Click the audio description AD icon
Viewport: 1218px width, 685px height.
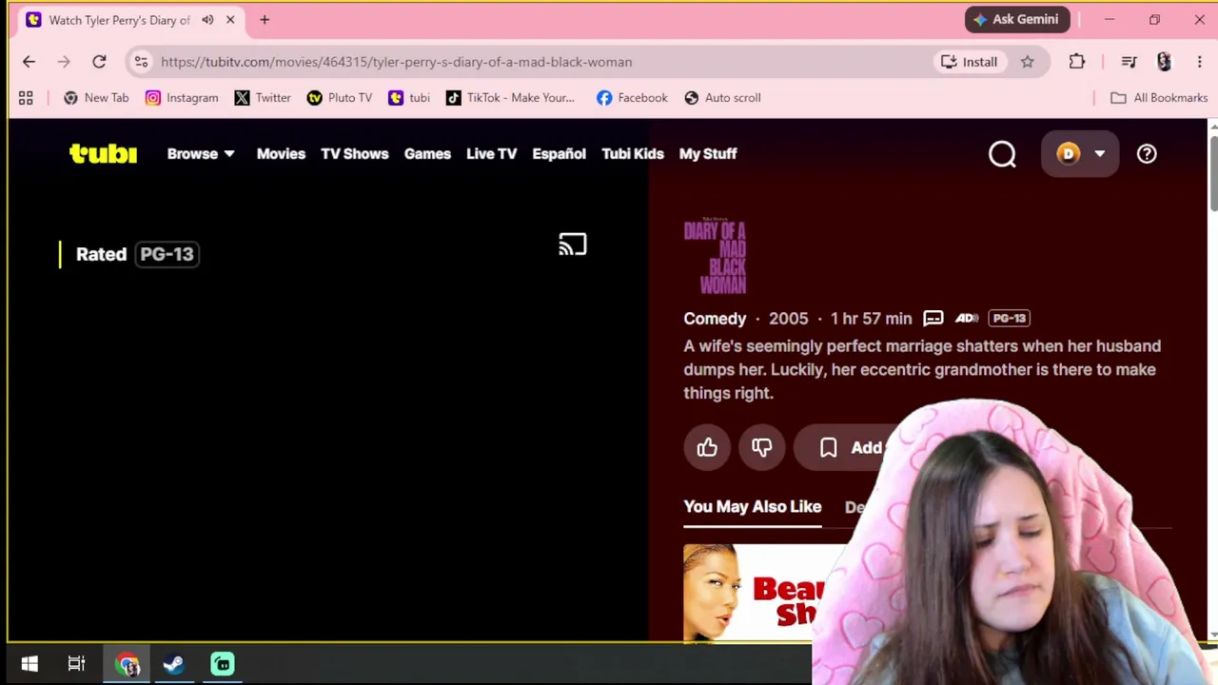point(967,318)
